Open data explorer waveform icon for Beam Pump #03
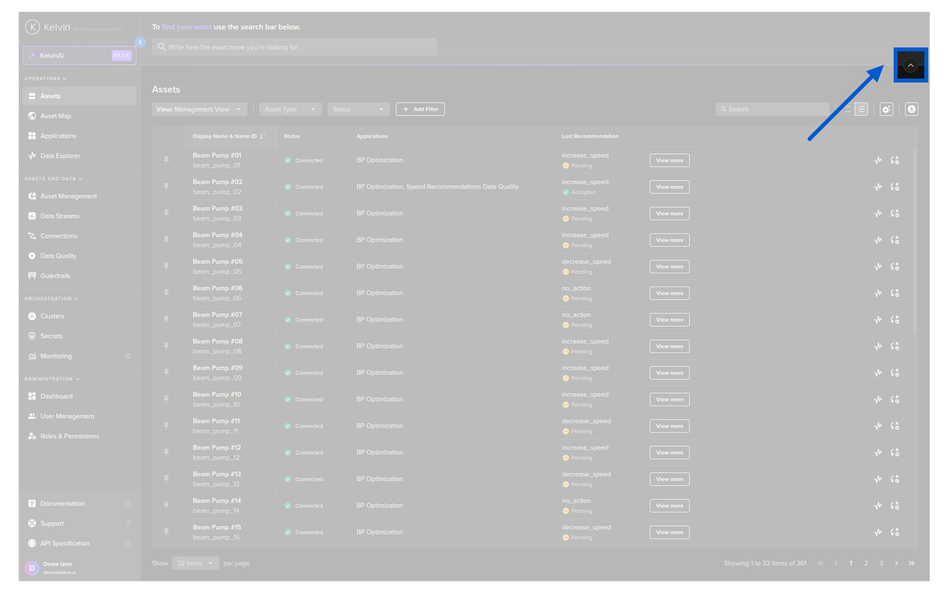The height and width of the screenshot is (593, 949). point(877,213)
